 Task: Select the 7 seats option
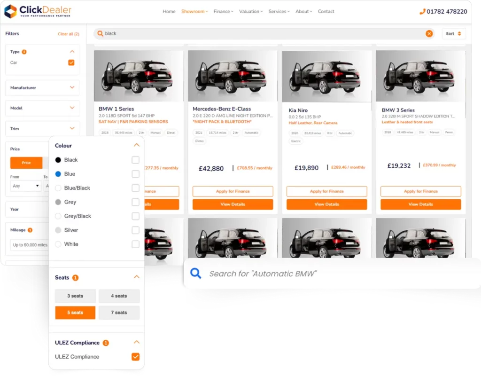[x=119, y=313]
